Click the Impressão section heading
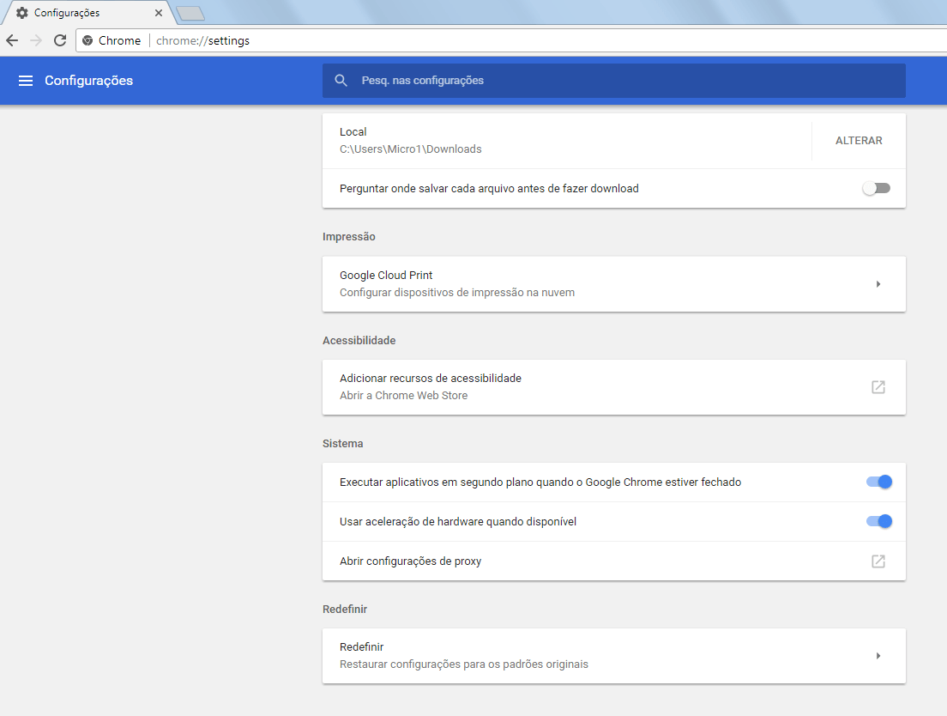The height and width of the screenshot is (716, 947). tap(348, 237)
